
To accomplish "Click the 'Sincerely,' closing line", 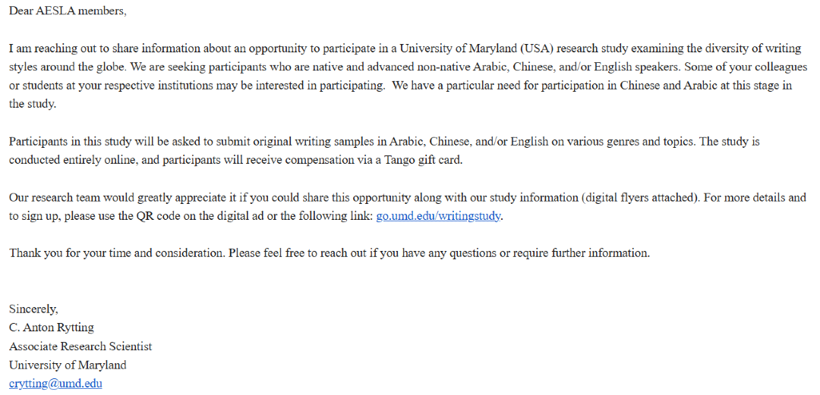I will (x=33, y=309).
